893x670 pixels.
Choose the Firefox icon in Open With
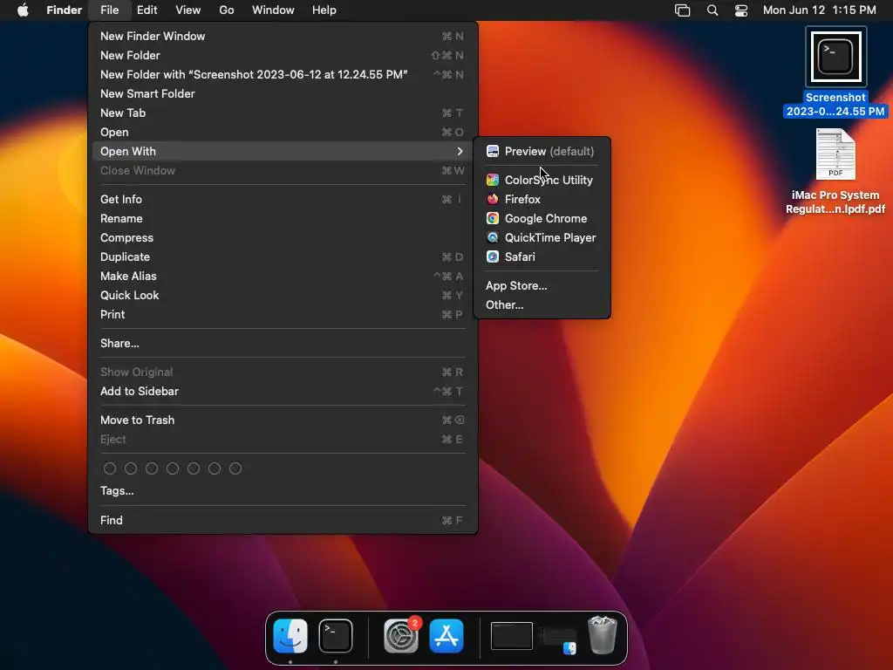(493, 200)
